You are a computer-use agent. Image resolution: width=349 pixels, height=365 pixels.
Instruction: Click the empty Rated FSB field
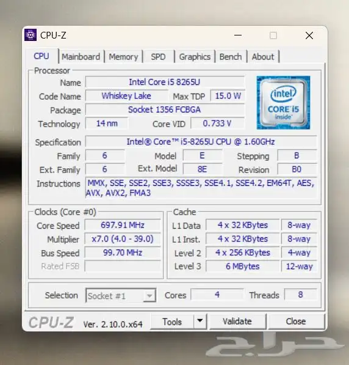[123, 267]
